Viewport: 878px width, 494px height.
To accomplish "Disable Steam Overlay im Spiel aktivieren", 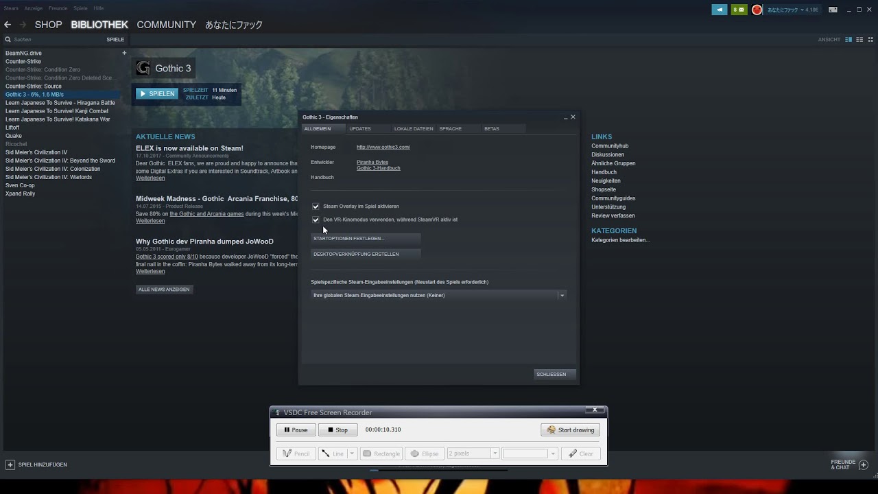I will click(316, 206).
